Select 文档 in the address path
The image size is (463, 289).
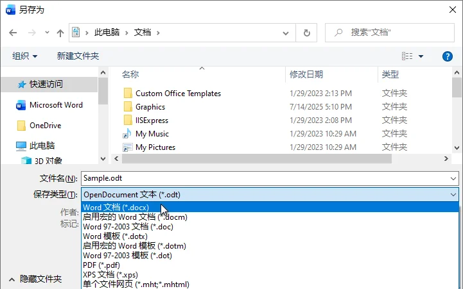point(143,33)
